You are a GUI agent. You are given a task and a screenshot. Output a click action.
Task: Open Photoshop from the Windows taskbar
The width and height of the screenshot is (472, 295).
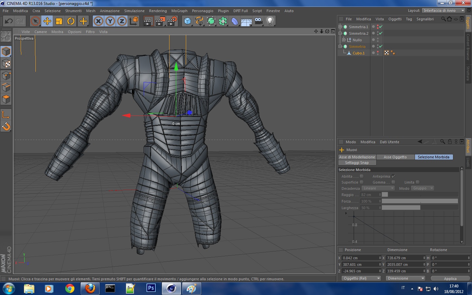pyautogui.click(x=151, y=288)
